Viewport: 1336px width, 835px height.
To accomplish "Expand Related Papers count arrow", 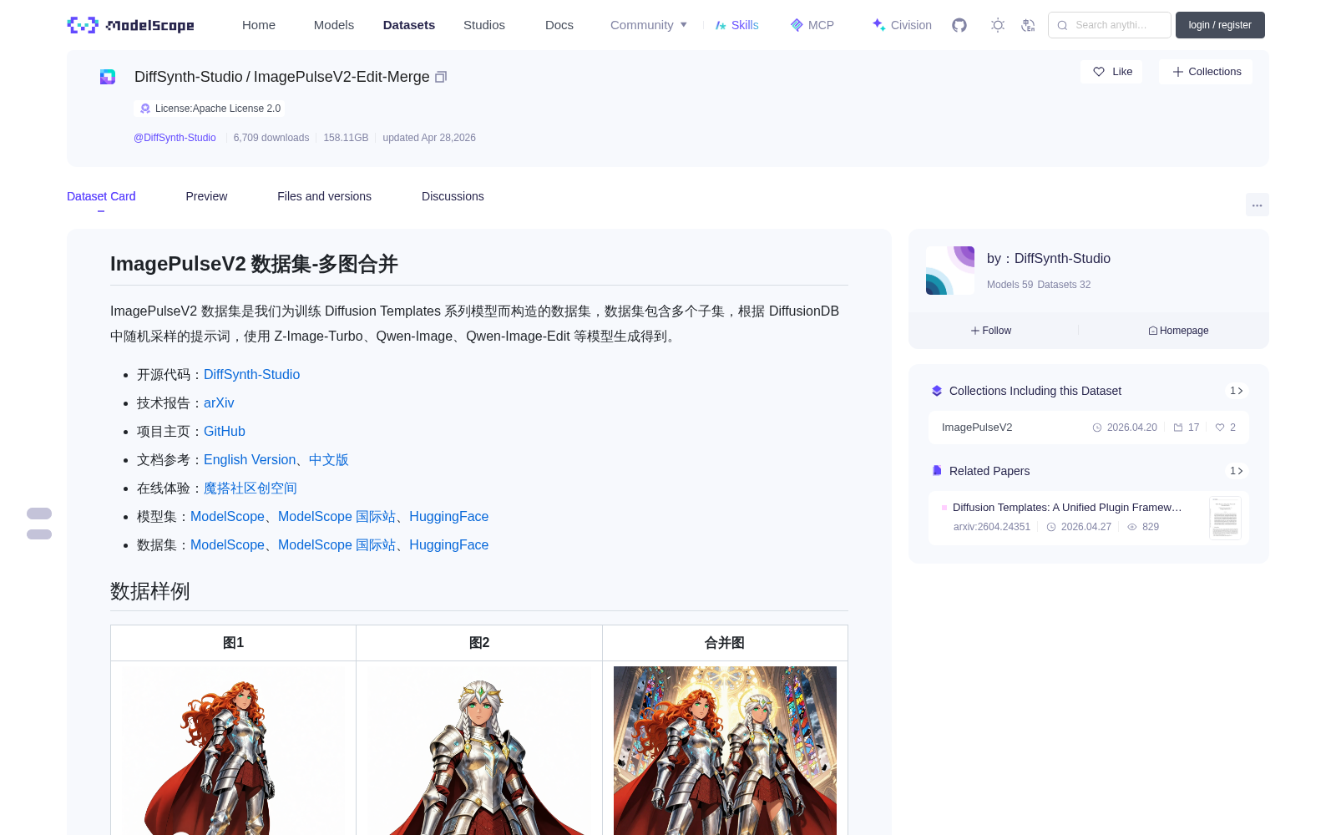I will 1237,471.
